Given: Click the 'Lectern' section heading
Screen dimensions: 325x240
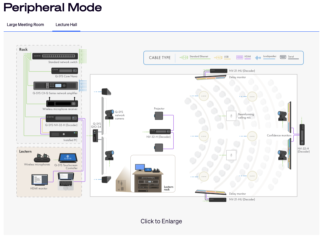Looking at the screenshot, I should 25,152.
